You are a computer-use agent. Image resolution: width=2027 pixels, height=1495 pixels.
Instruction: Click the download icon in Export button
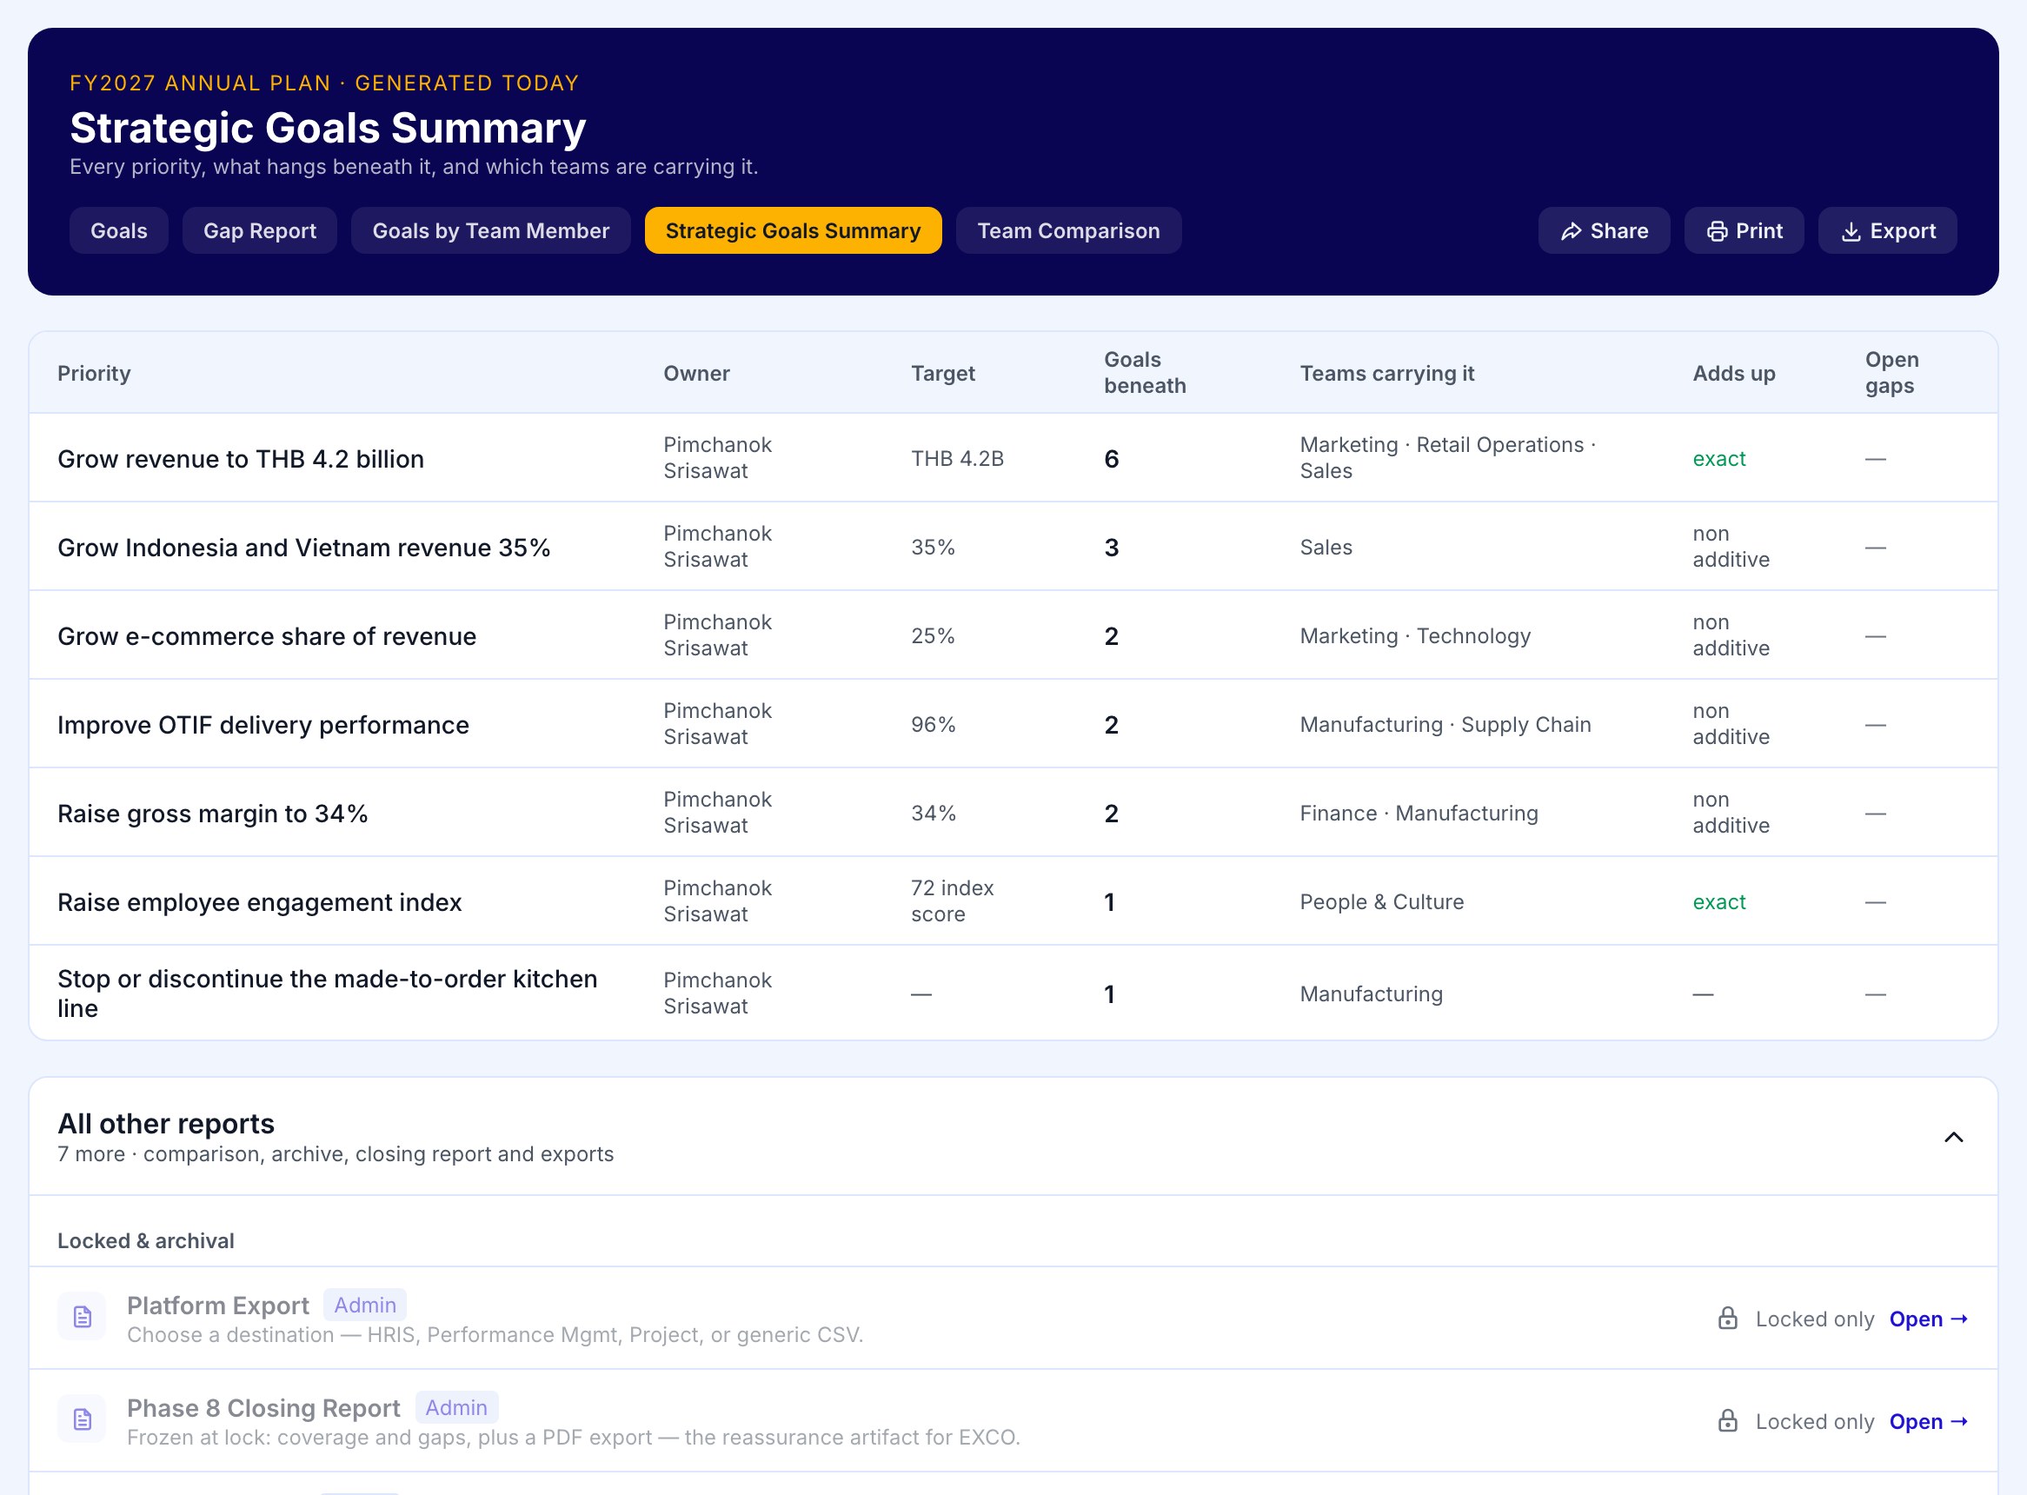(x=1851, y=232)
